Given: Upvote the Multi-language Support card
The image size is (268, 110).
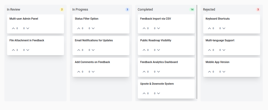Looking at the screenshot, I should click(210, 50).
